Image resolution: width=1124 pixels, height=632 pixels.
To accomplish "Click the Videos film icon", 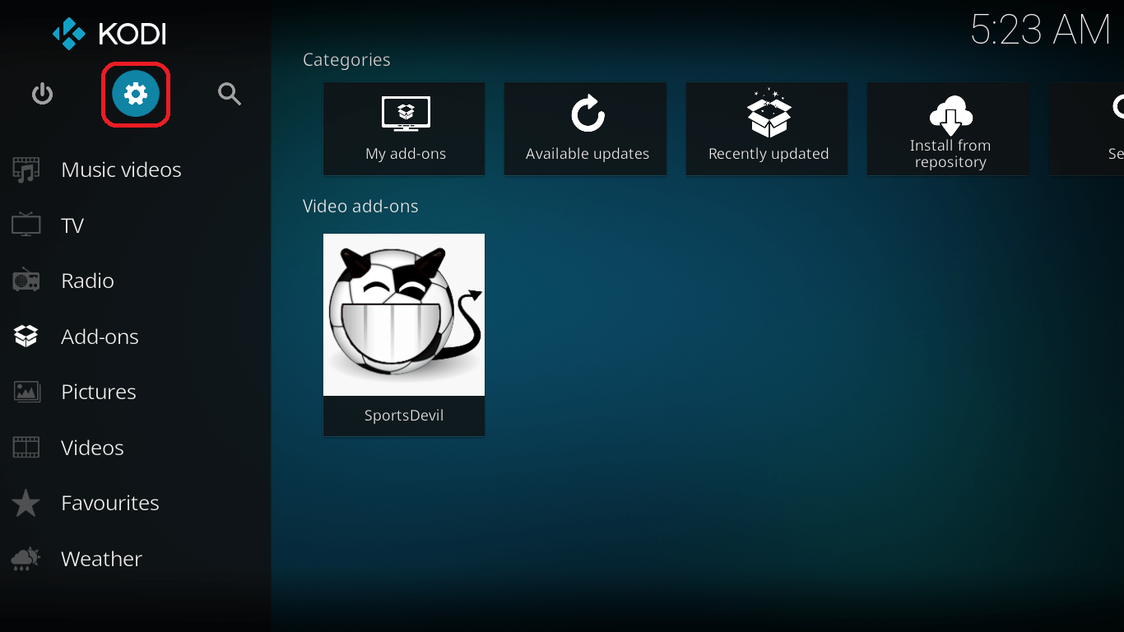I will (26, 448).
